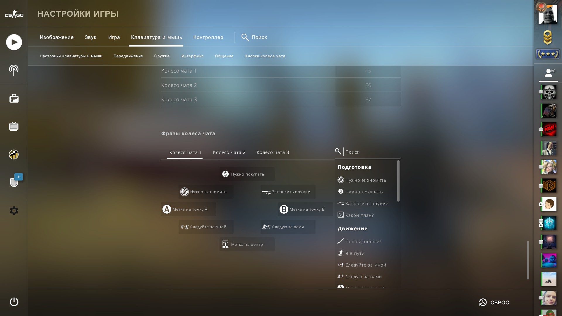The height and width of the screenshot is (316, 562).
Task: Click the power quit icon
Action: (x=14, y=302)
